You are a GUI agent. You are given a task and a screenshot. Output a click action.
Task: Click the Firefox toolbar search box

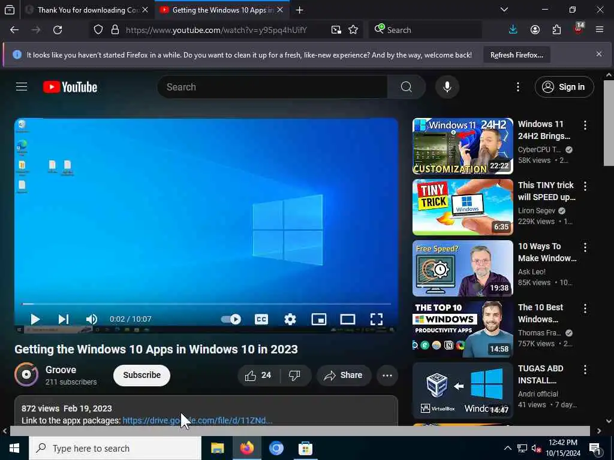(426, 30)
